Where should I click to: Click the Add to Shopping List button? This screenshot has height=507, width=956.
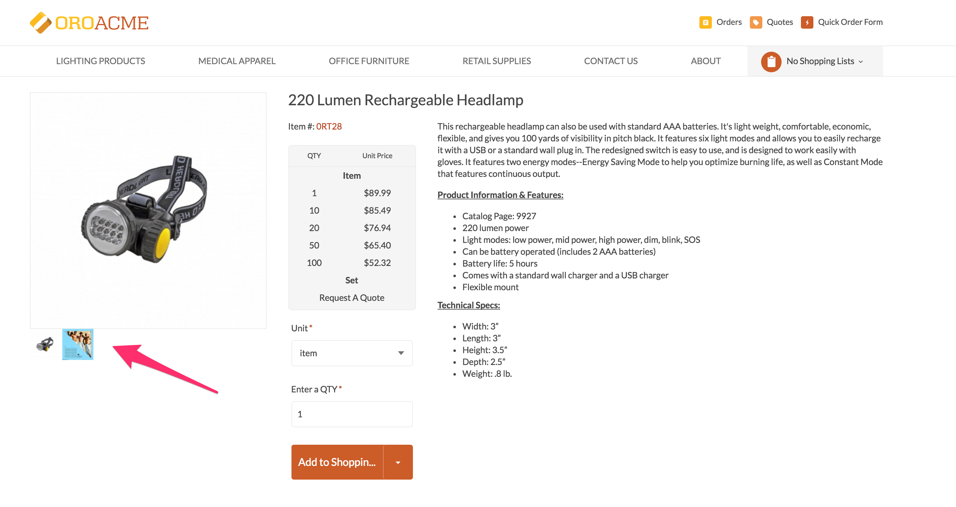337,462
